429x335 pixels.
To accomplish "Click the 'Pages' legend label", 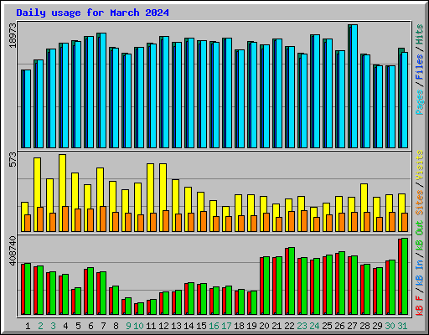I will pos(420,102).
